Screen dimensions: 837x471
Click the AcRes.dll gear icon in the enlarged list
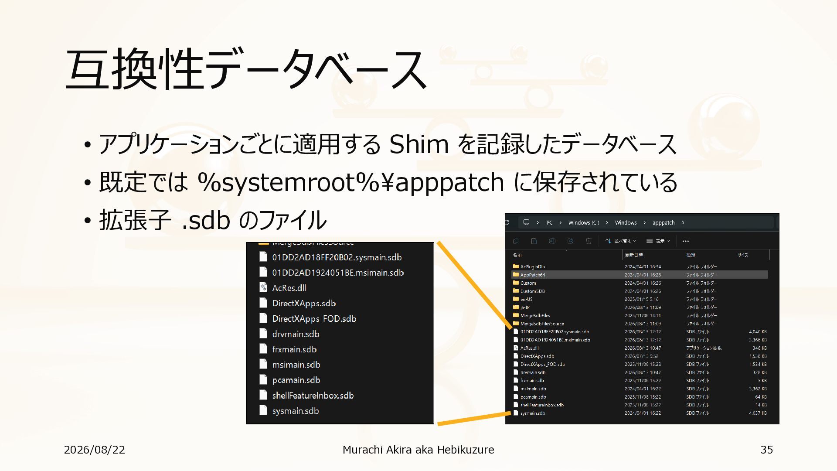pyautogui.click(x=263, y=287)
